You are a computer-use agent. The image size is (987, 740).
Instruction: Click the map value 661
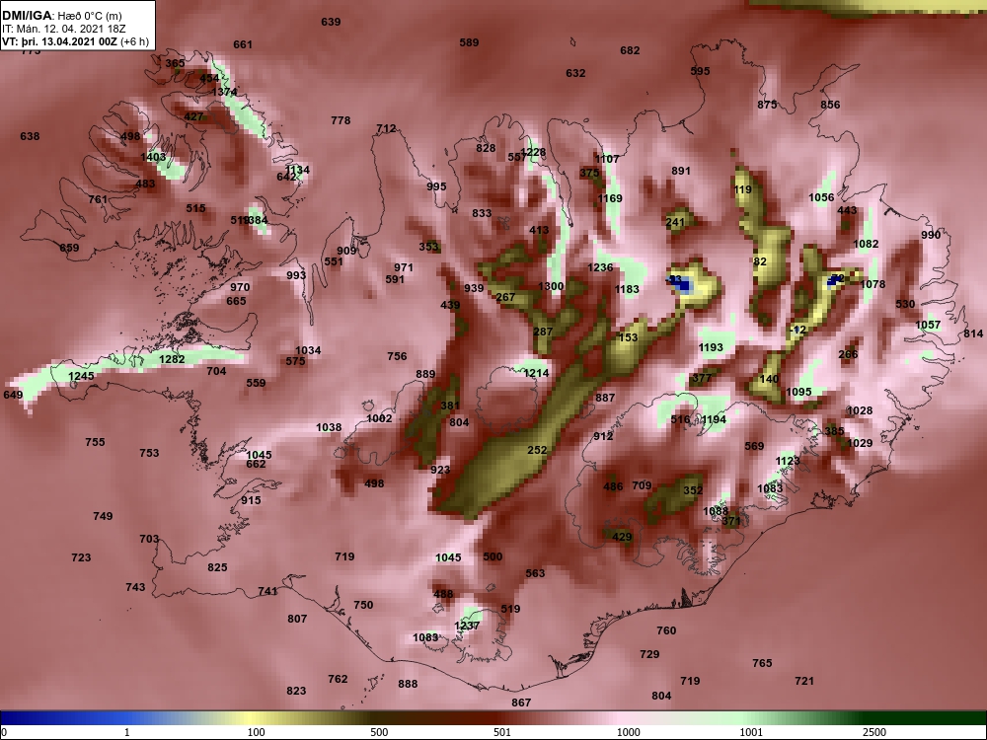[x=243, y=44]
